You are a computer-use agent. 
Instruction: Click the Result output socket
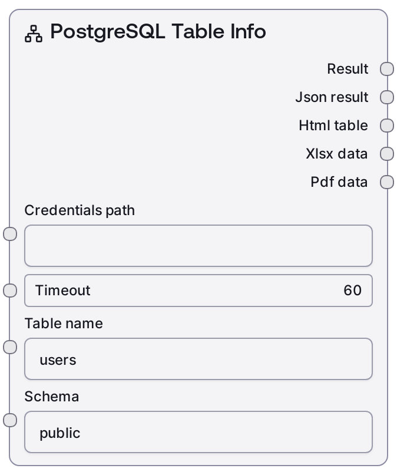tap(386, 69)
